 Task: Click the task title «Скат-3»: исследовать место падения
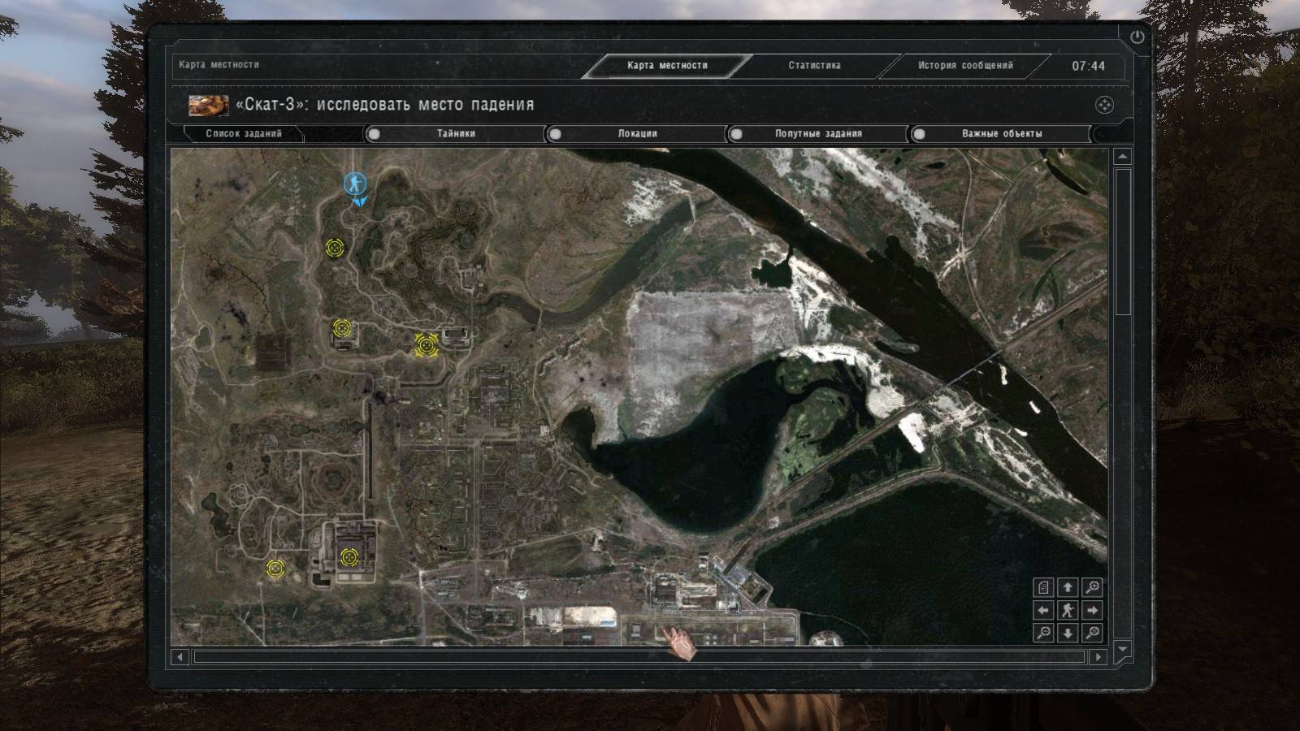[384, 105]
